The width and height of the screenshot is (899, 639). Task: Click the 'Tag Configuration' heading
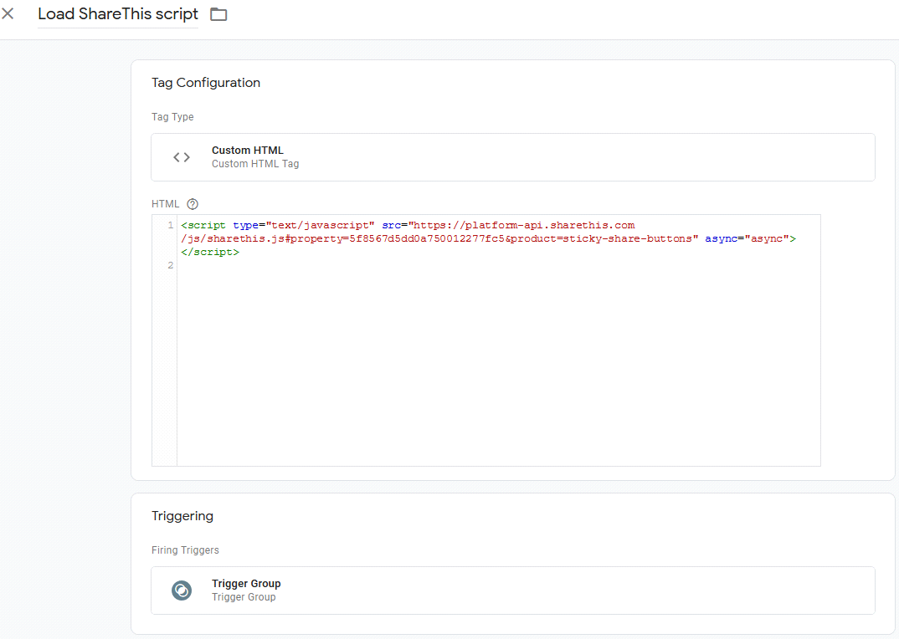pos(206,83)
